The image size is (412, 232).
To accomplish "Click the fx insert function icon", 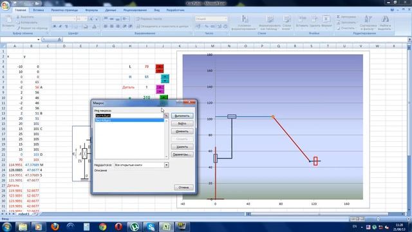I will point(59,39).
